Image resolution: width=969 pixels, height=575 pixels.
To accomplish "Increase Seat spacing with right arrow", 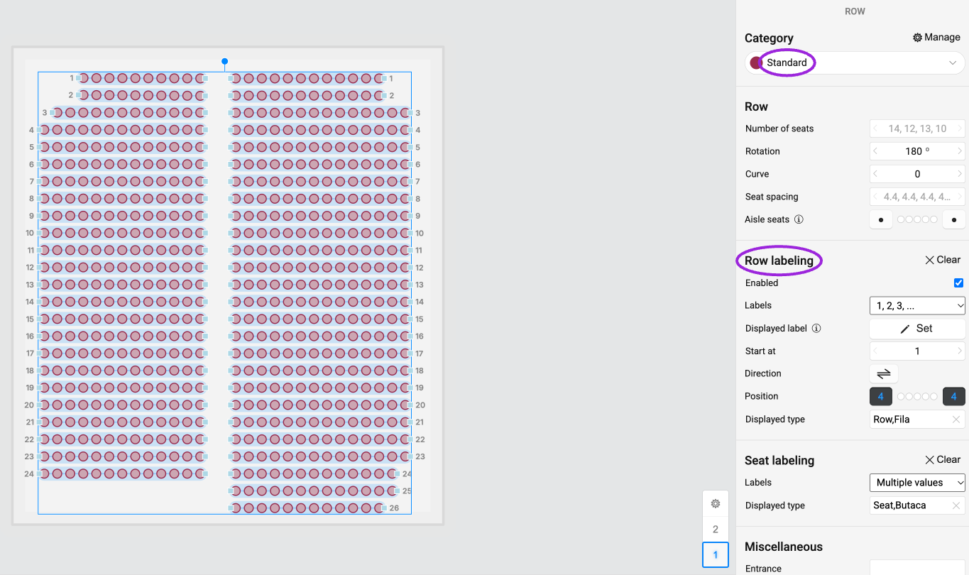I will (x=960, y=197).
